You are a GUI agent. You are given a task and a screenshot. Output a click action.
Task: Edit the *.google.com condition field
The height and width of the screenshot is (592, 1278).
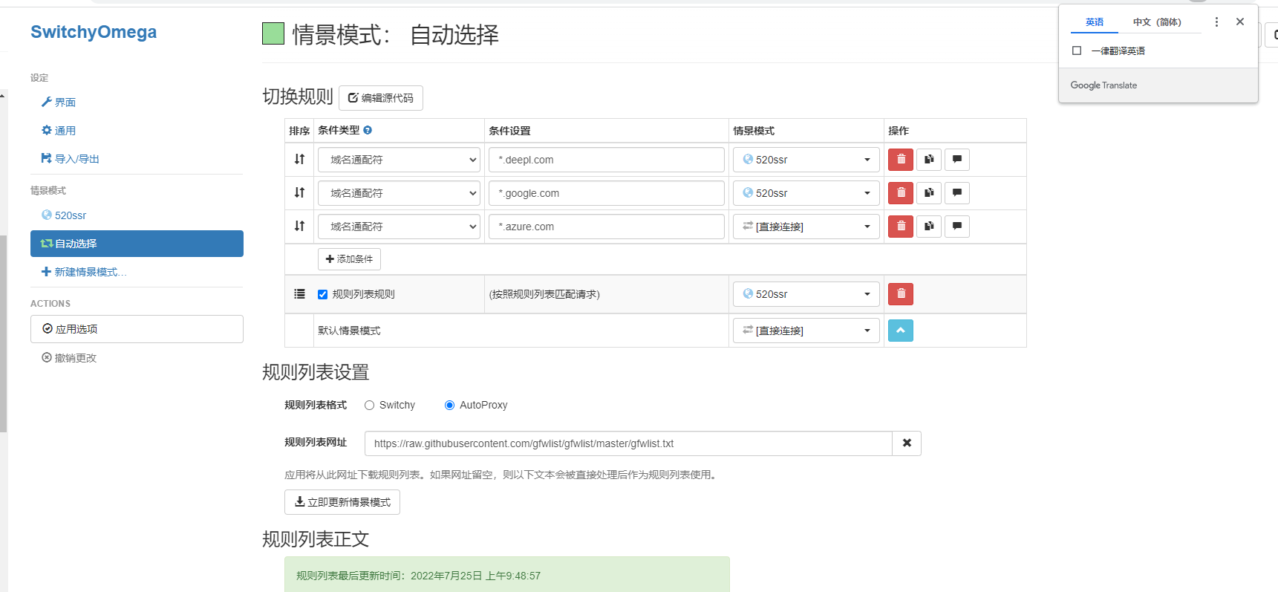click(607, 193)
